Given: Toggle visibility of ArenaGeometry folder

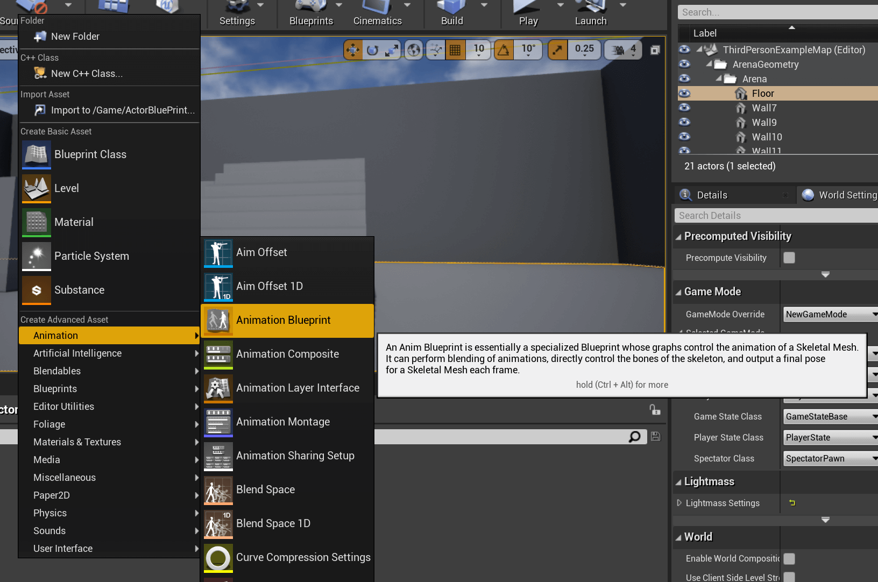Looking at the screenshot, I should point(684,64).
